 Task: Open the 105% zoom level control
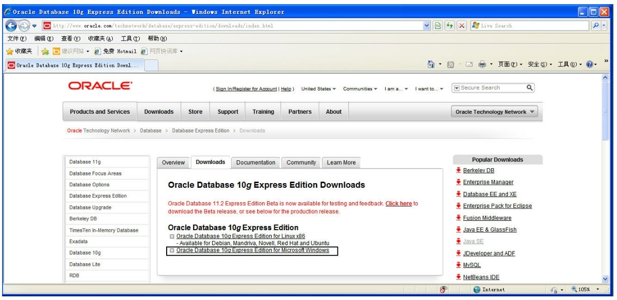pos(585,289)
